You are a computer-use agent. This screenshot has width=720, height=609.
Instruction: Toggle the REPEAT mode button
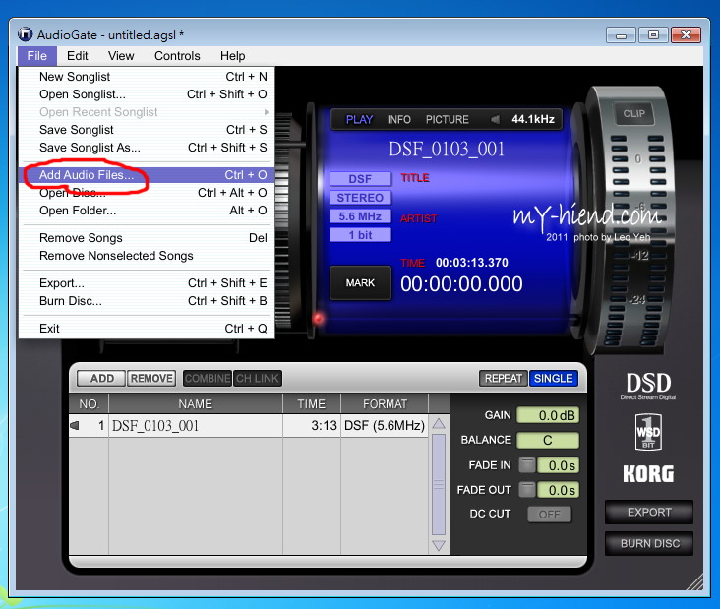point(504,379)
